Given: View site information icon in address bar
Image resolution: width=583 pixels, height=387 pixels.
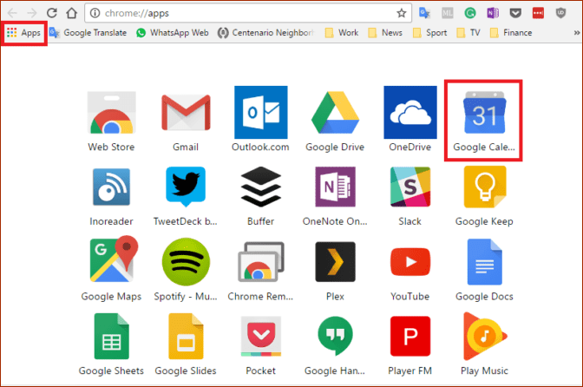Looking at the screenshot, I should (95, 13).
